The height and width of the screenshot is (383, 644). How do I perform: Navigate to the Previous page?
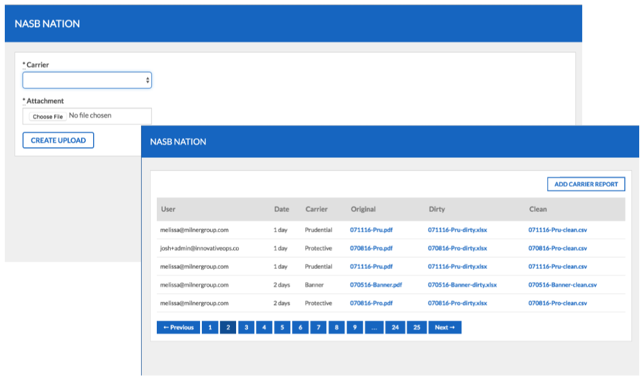click(x=178, y=327)
